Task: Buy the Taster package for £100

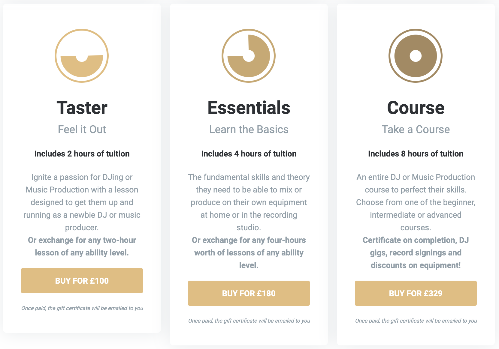Action: (x=82, y=281)
